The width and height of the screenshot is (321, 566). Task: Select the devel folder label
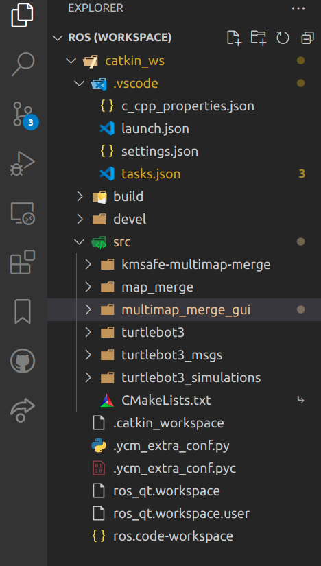click(130, 219)
